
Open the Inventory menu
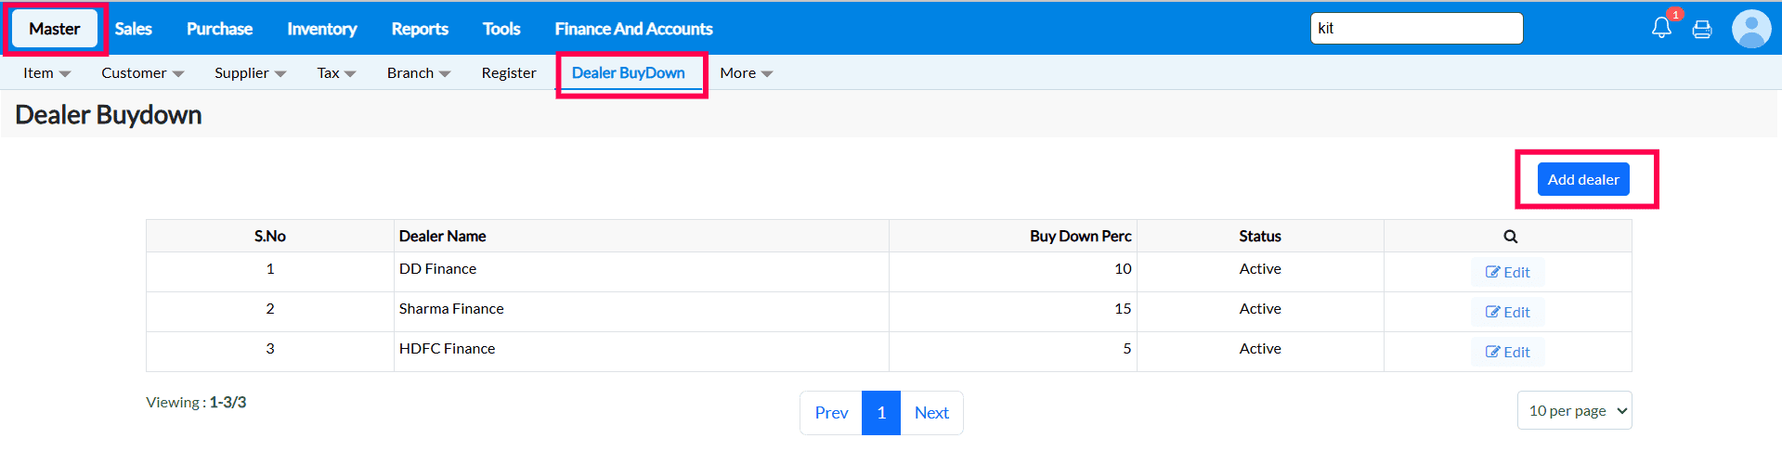point(321,29)
